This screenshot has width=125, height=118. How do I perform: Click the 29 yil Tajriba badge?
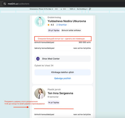[x=54, y=30]
